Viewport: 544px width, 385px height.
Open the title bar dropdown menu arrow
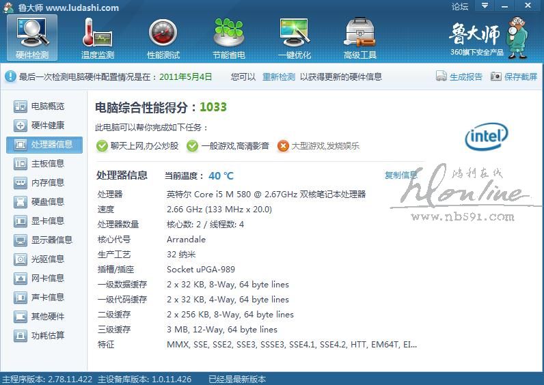coord(485,6)
